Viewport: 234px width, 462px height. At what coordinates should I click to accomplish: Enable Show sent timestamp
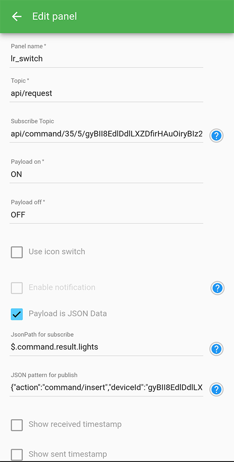coord(17,454)
